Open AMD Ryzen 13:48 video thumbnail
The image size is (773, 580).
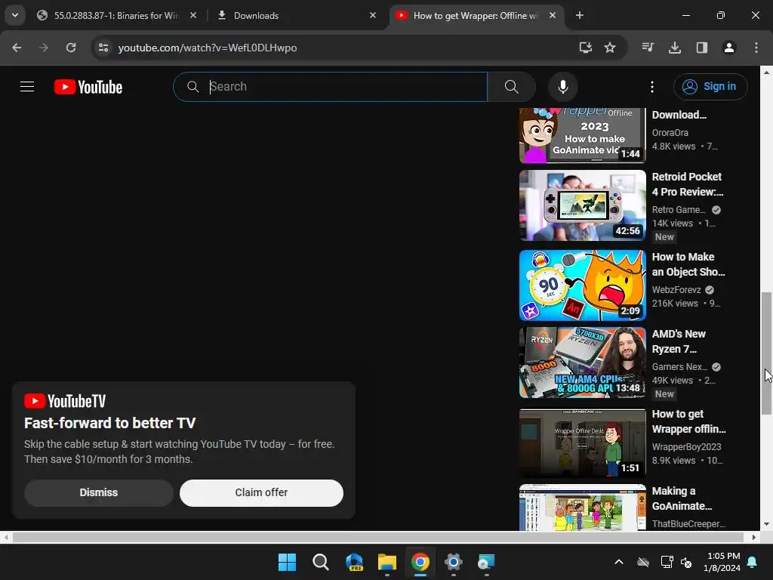coord(582,362)
